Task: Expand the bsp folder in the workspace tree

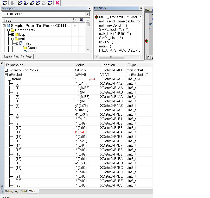Action: [12, 35]
